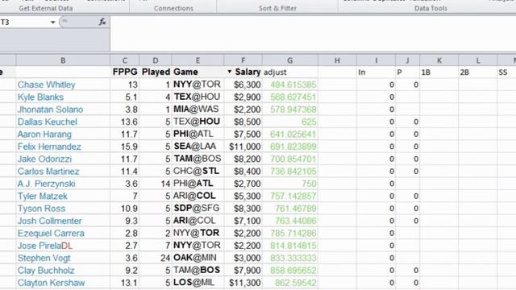Open the Game column filter dropdown
The height and width of the screenshot is (290, 516).
coord(229,72)
